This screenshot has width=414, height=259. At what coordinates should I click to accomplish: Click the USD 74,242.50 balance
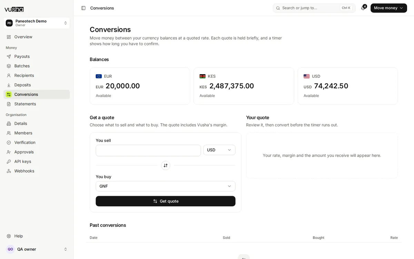pyautogui.click(x=326, y=86)
